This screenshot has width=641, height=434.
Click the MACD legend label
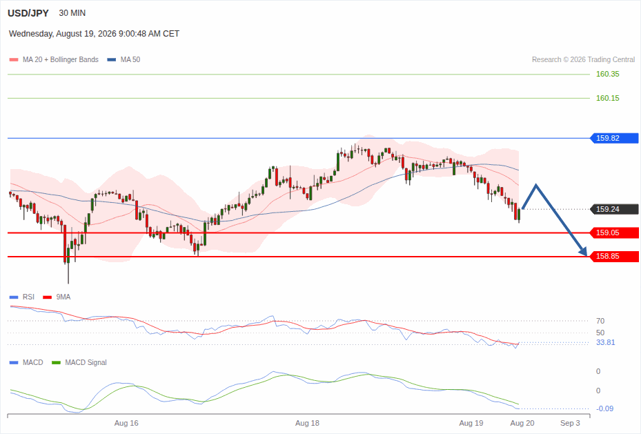click(x=32, y=362)
